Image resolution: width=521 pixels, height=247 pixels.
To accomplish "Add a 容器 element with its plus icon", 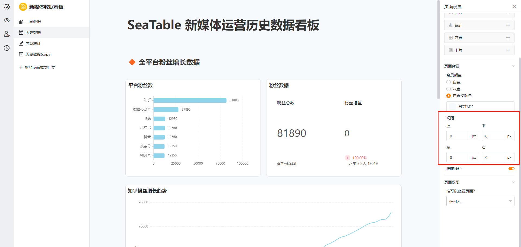I will (509, 37).
